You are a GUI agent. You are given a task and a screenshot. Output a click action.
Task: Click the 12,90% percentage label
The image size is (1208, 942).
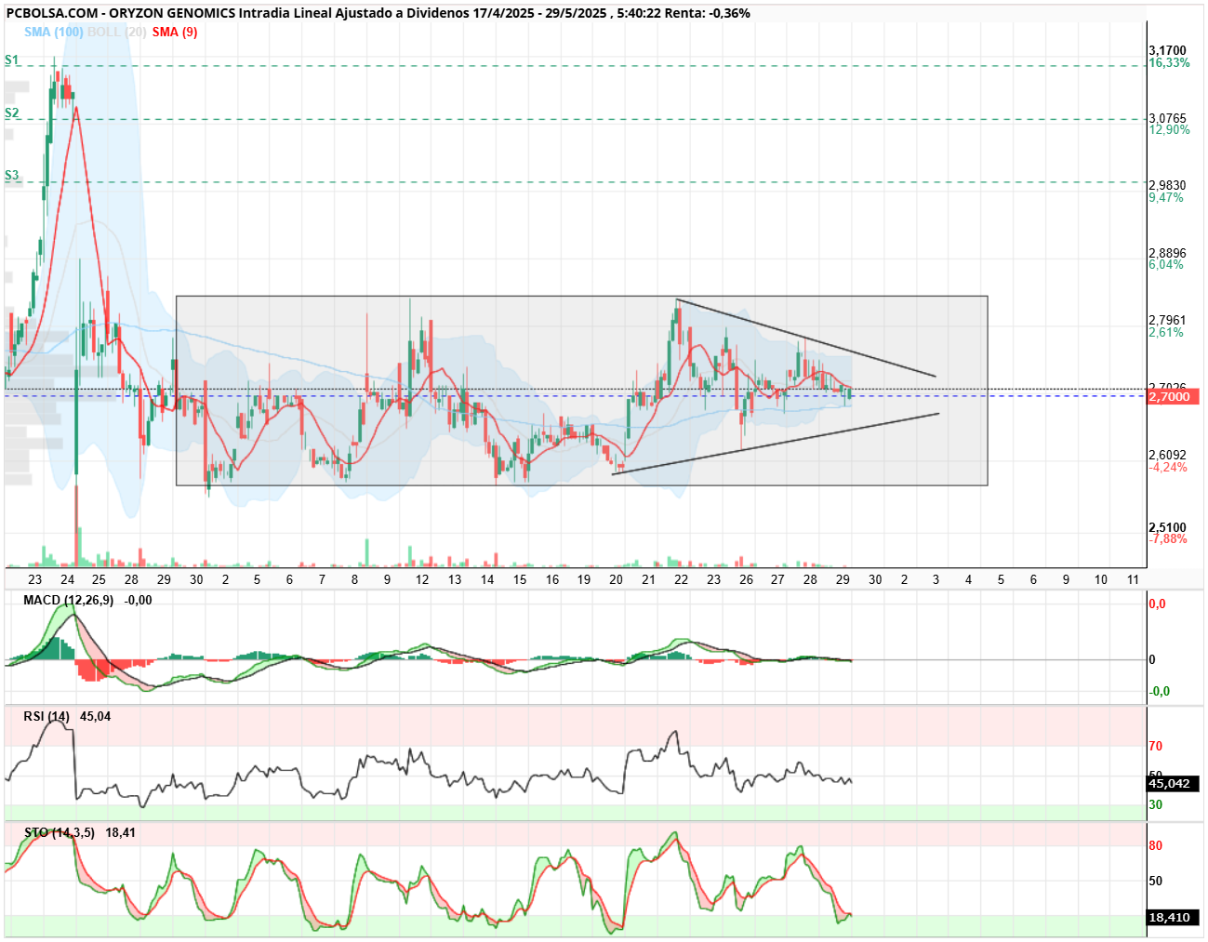(x=1169, y=129)
